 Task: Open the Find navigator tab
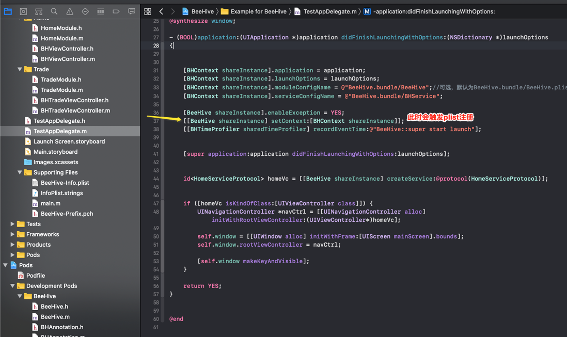point(54,11)
